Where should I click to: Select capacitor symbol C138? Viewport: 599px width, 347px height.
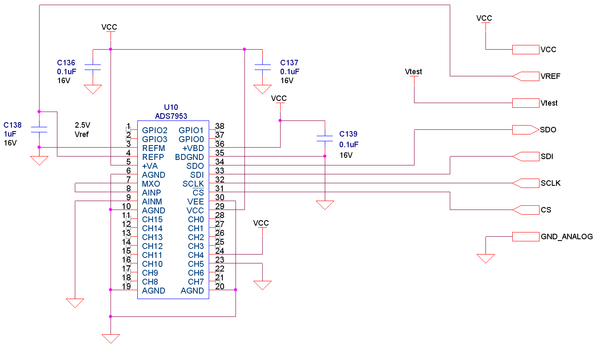[x=39, y=129]
